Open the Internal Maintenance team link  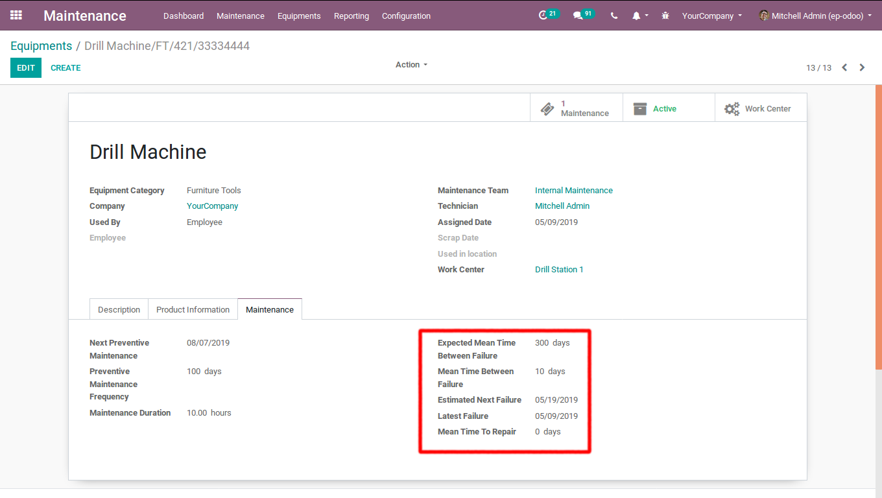point(574,191)
